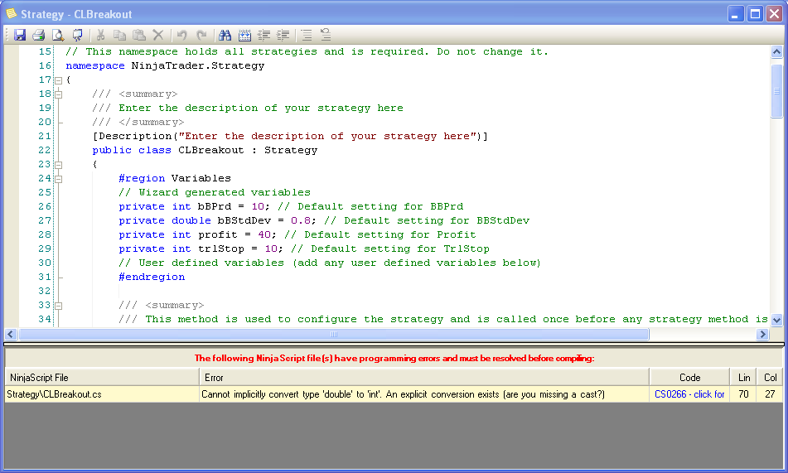This screenshot has width=788, height=473.
Task: Open the CS0266 error code help link
Action: click(x=689, y=394)
